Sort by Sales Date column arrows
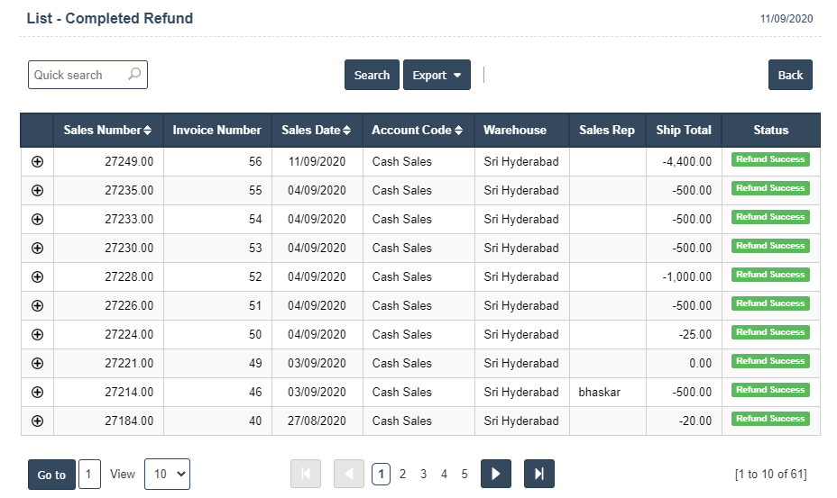Viewport: 837px width, 498px height. pos(346,131)
